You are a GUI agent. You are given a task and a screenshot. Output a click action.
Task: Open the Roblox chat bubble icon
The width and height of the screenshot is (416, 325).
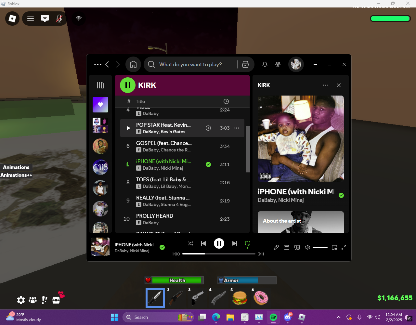coord(45,19)
